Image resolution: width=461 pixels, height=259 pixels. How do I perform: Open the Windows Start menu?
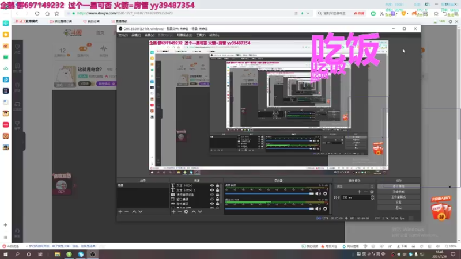(6, 254)
